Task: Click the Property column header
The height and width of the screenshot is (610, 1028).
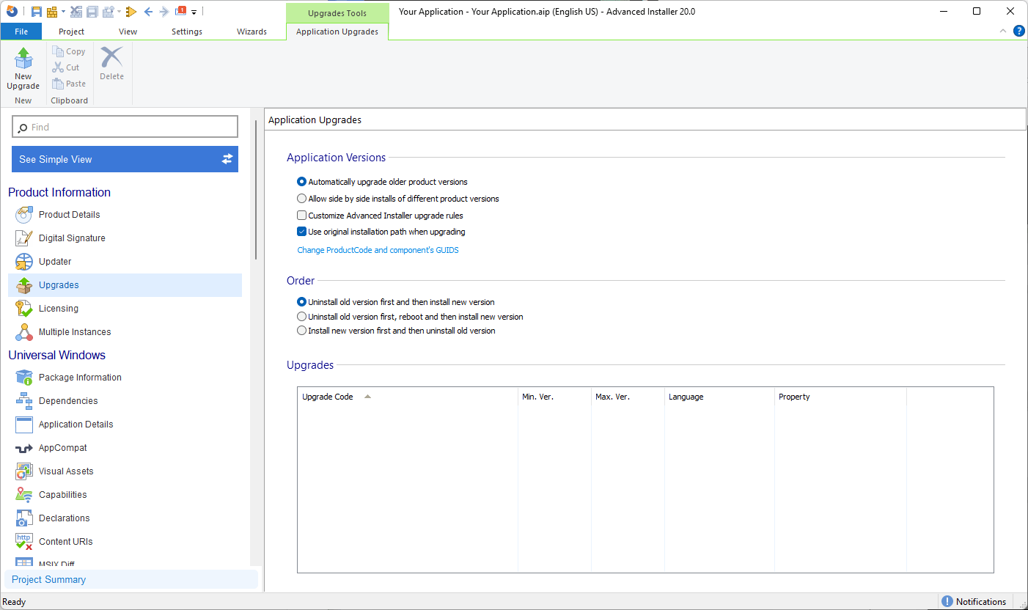Action: coord(840,397)
